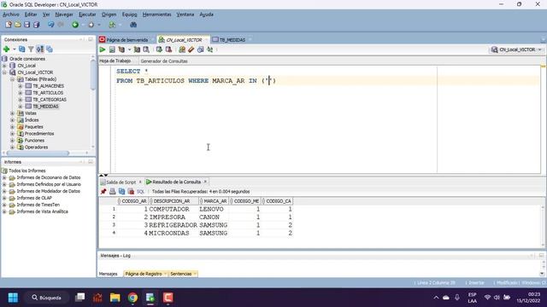This screenshot has height=307, width=547.
Task: Select Informes de OLAP folder
Action: [x=34, y=198]
